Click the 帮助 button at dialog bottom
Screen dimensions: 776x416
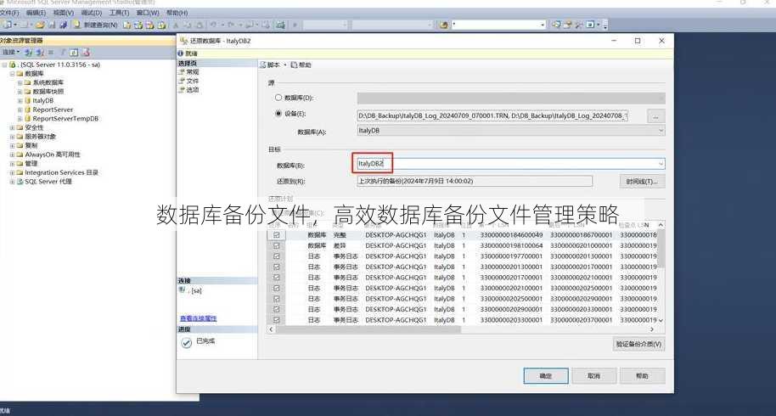[x=643, y=376]
